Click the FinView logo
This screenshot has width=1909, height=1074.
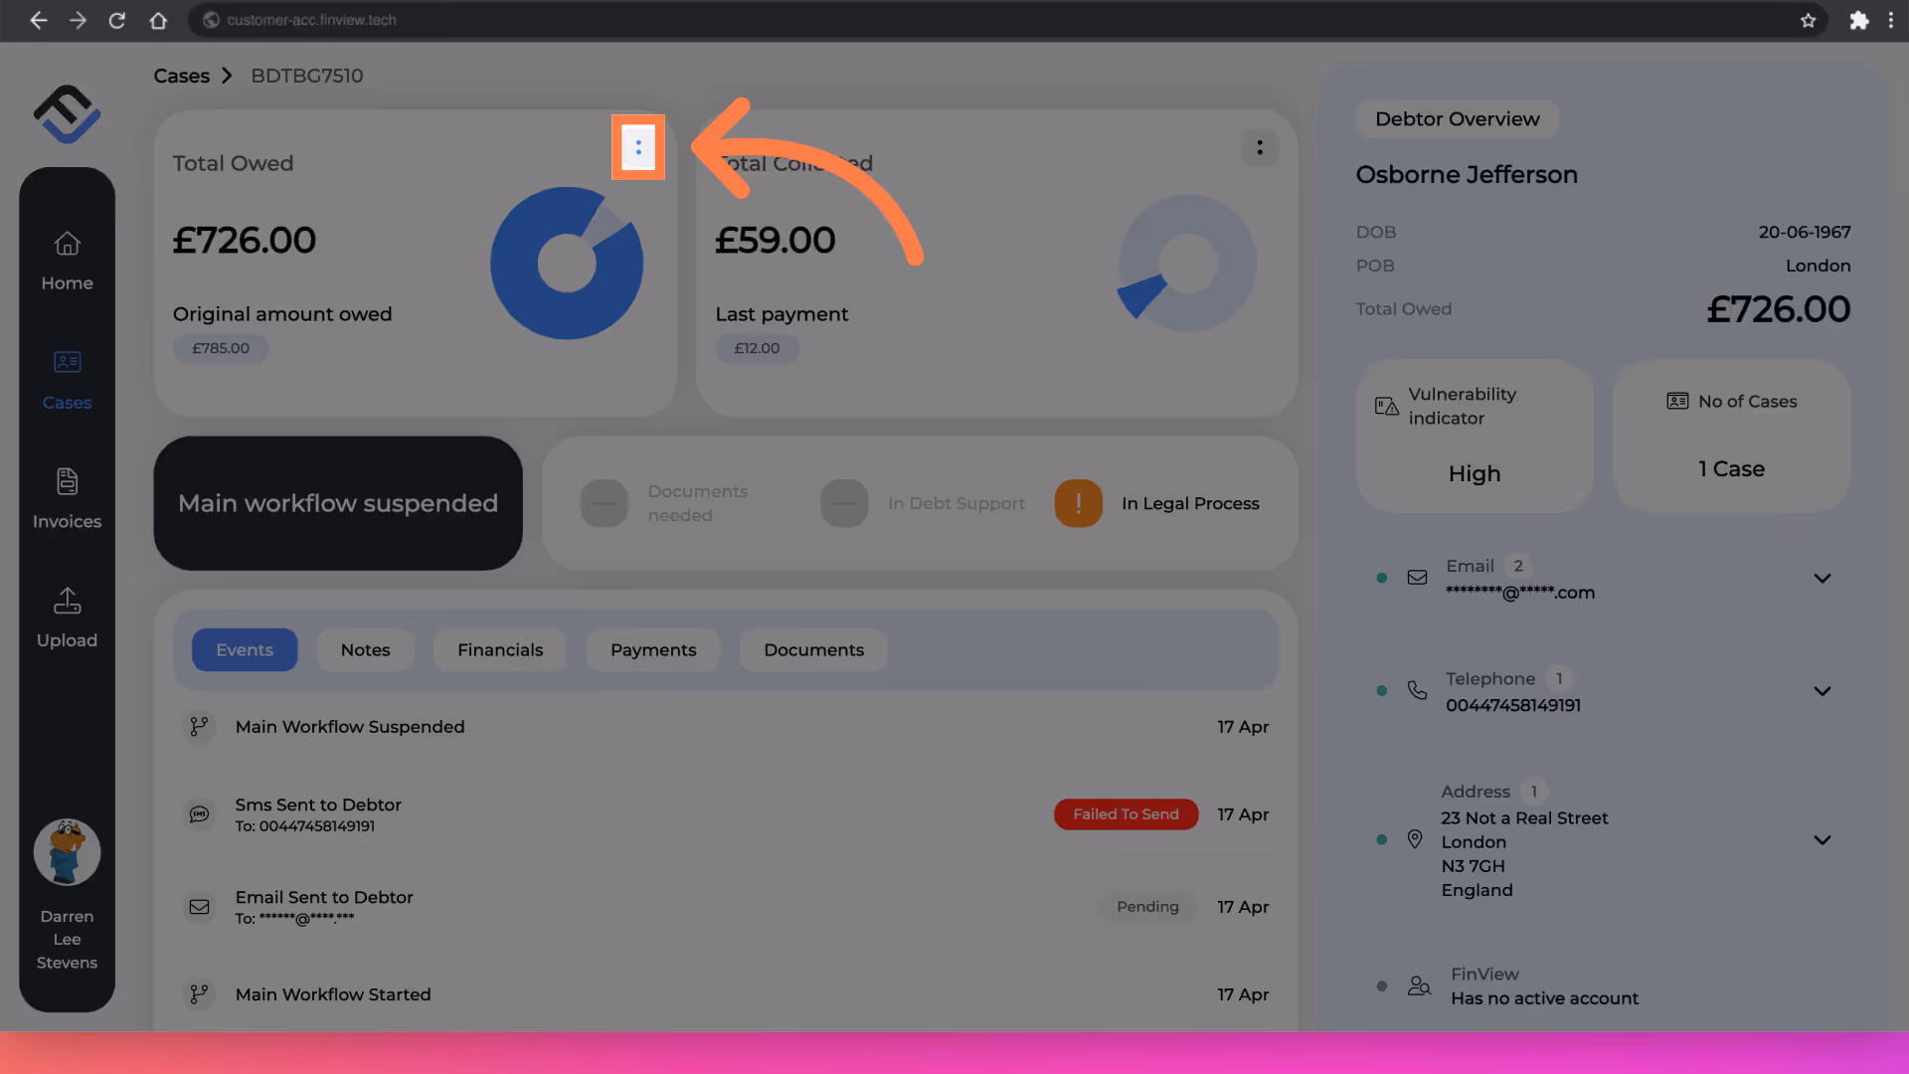[67, 113]
